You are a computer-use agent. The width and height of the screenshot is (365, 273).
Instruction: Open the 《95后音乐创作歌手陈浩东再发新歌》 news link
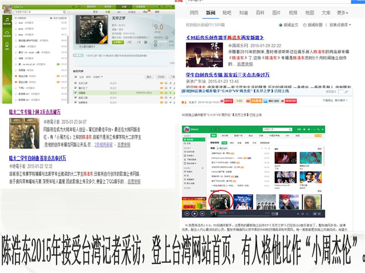(225, 38)
